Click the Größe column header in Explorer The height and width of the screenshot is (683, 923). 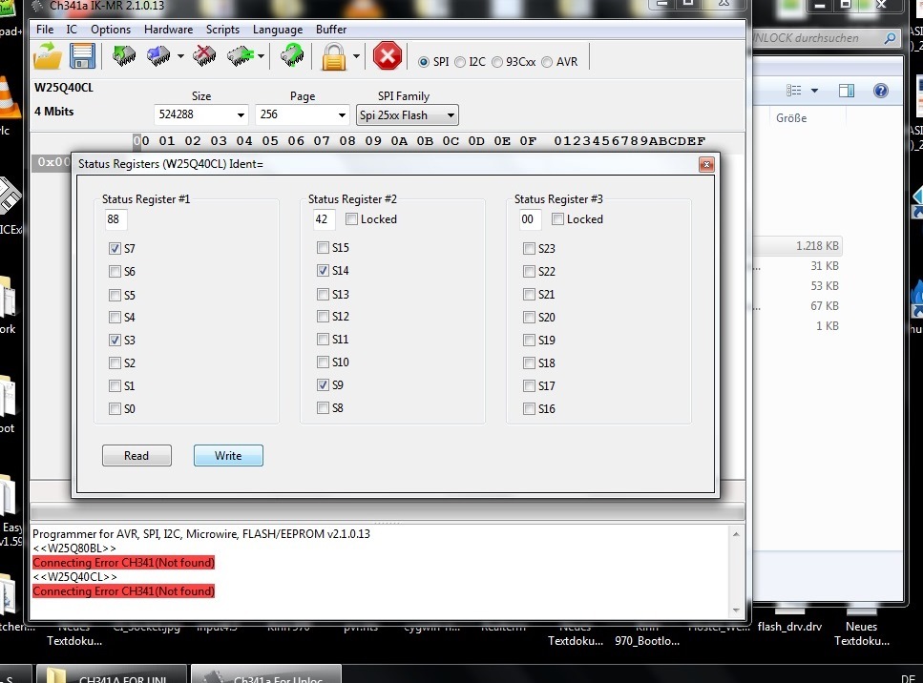[x=791, y=118]
